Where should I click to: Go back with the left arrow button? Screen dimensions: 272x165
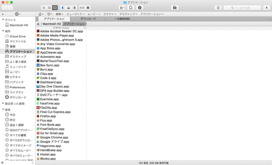(5, 8)
